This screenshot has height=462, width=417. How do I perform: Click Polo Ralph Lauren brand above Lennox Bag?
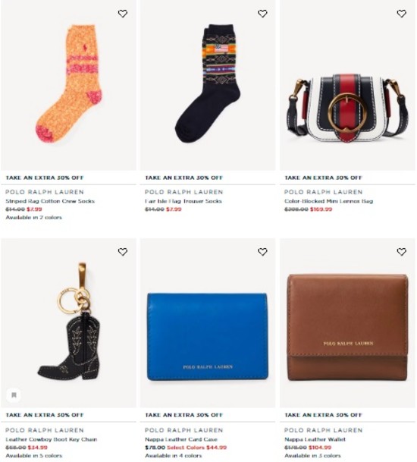pyautogui.click(x=323, y=192)
